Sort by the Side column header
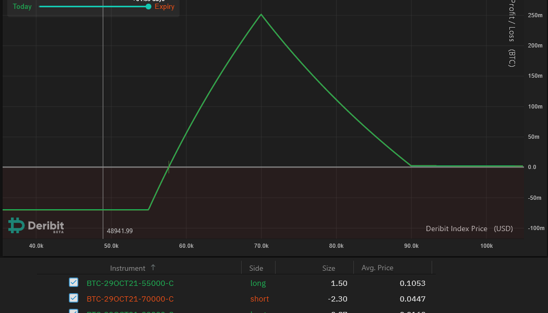548x313 pixels. click(x=256, y=268)
